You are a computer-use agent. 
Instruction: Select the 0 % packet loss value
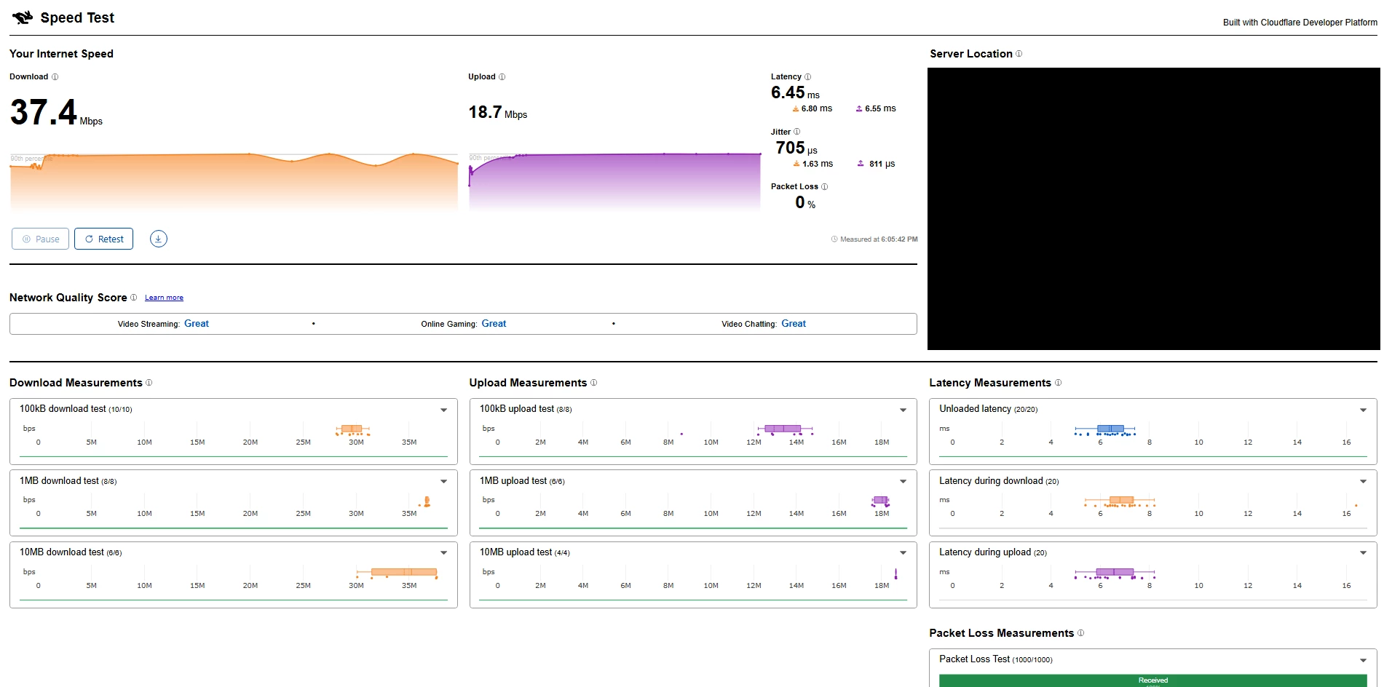(805, 203)
